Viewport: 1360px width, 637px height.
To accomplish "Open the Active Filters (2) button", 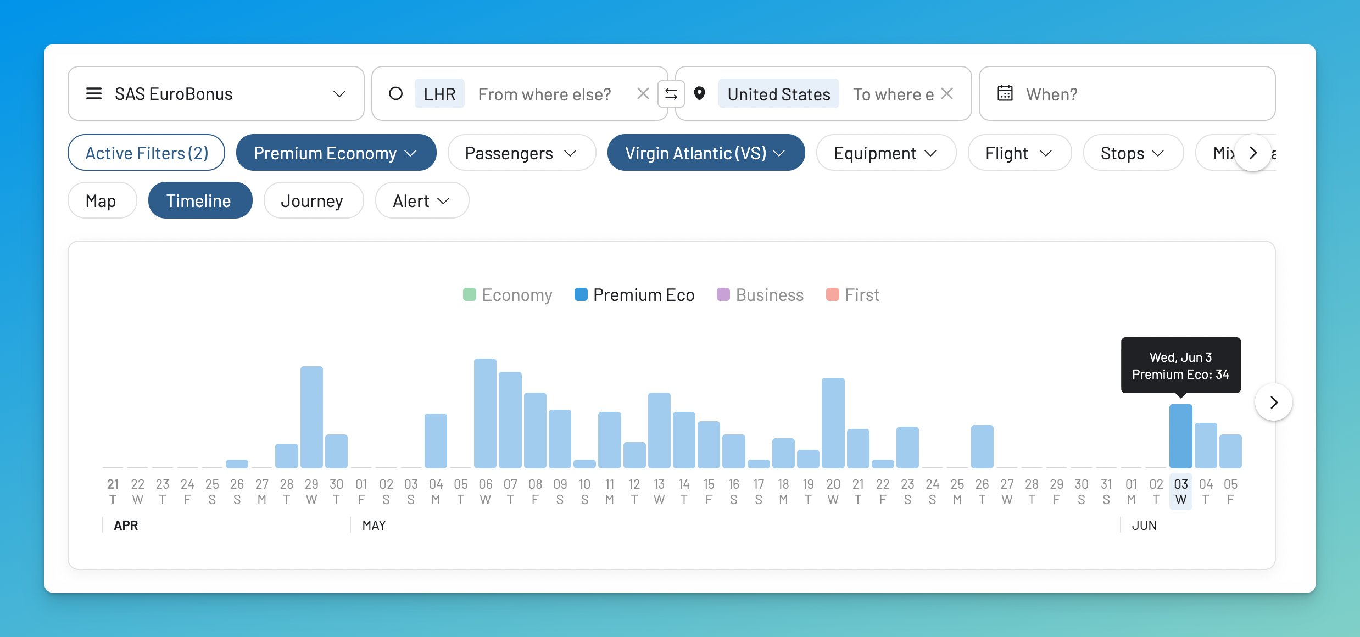I will [x=146, y=153].
